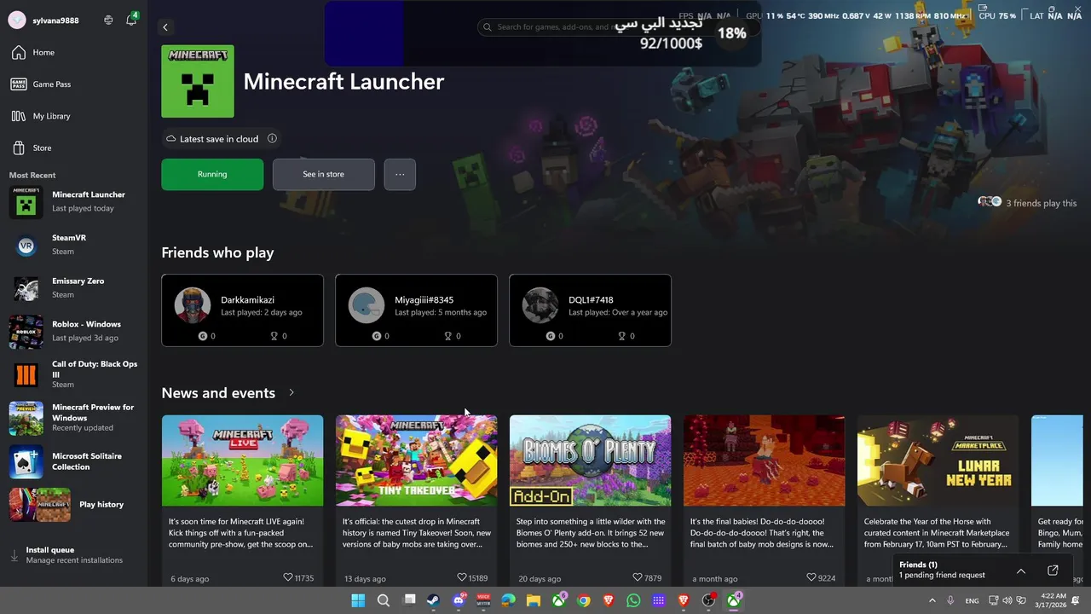Open Home in the sidebar

73,52
